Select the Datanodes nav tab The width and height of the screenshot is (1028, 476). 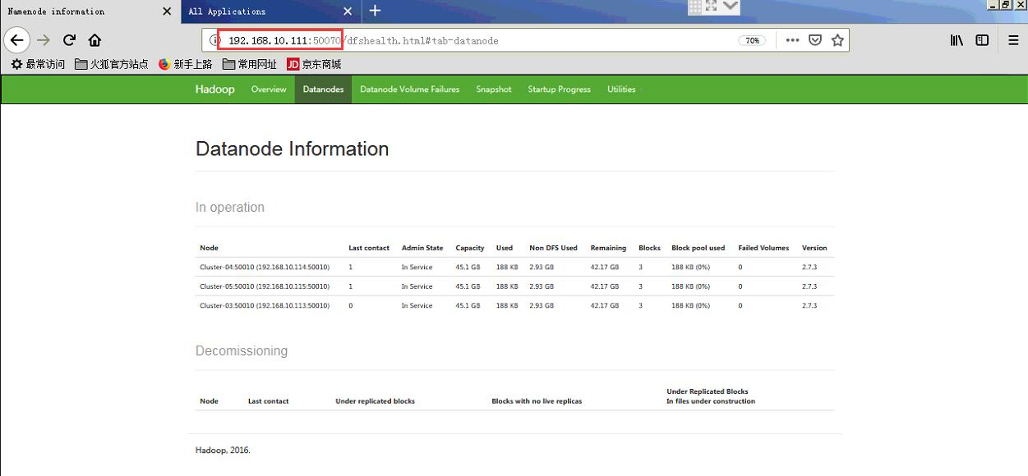tap(323, 89)
